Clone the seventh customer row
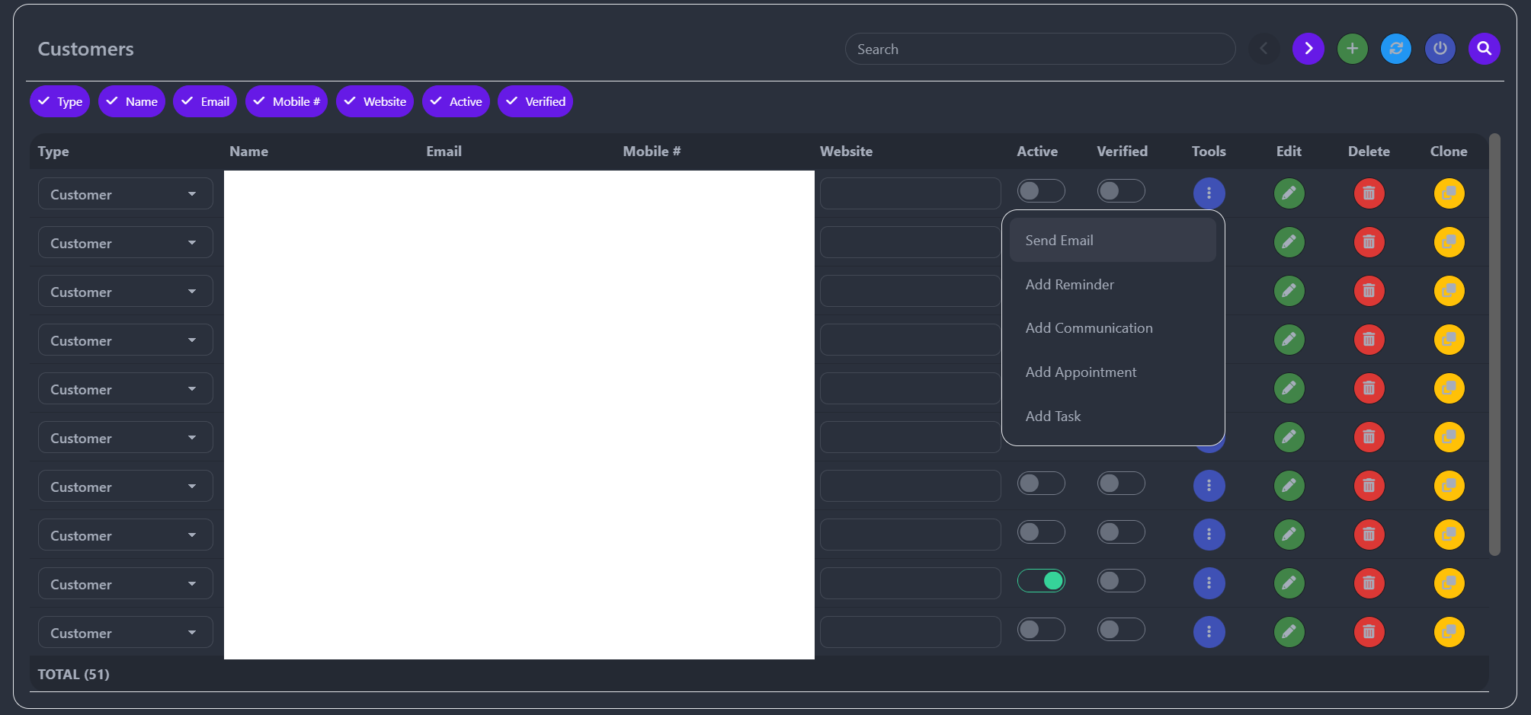This screenshot has height=715, width=1531. pos(1449,486)
